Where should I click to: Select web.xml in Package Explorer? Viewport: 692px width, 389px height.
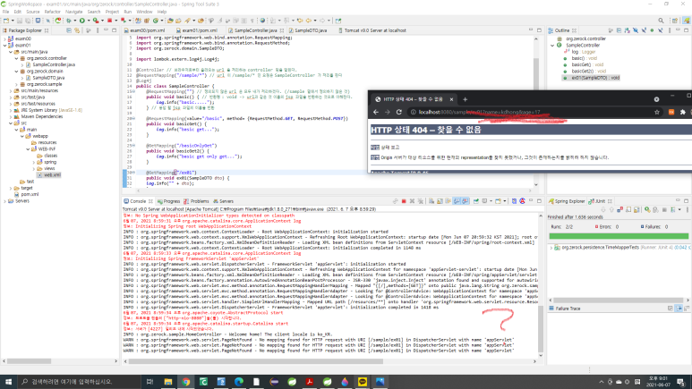[52, 175]
